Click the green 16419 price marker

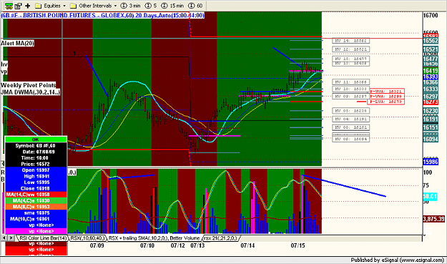pyautogui.click(x=431, y=71)
